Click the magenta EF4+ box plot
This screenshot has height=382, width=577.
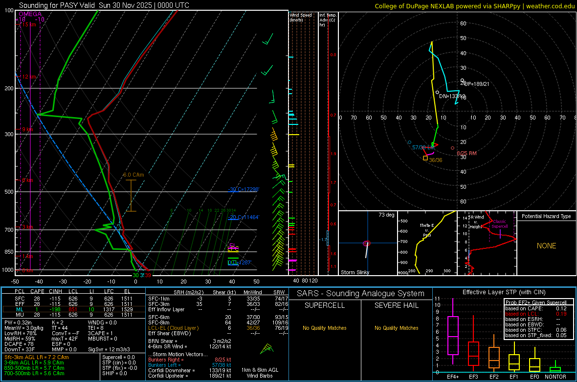point(453,335)
